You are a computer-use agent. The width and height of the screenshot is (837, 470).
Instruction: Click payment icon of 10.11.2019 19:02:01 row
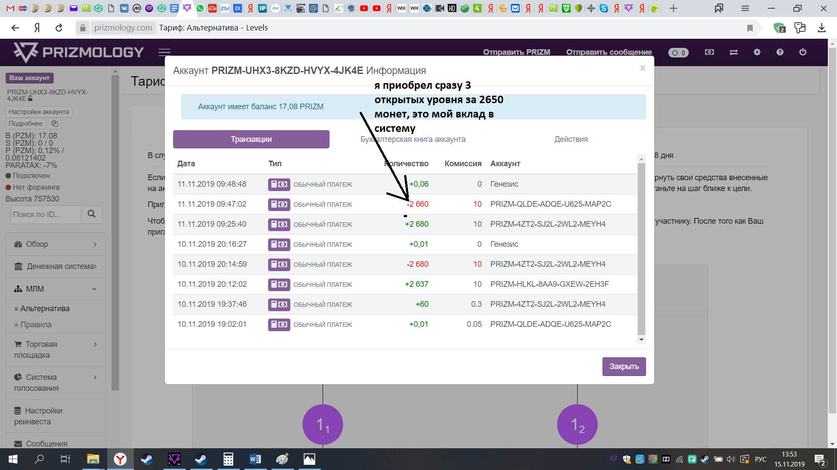point(279,324)
